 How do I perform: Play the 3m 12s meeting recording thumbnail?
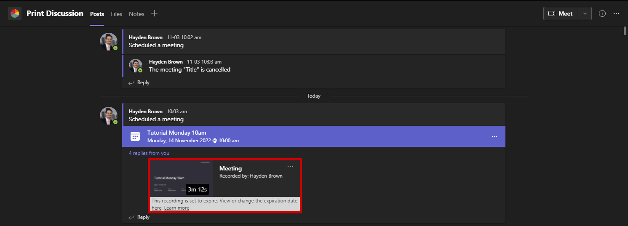(182, 178)
